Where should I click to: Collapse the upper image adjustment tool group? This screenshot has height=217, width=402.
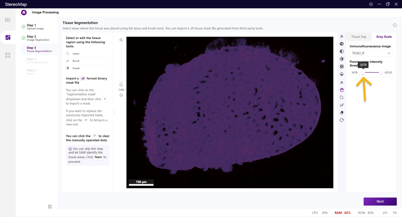click(x=342, y=37)
